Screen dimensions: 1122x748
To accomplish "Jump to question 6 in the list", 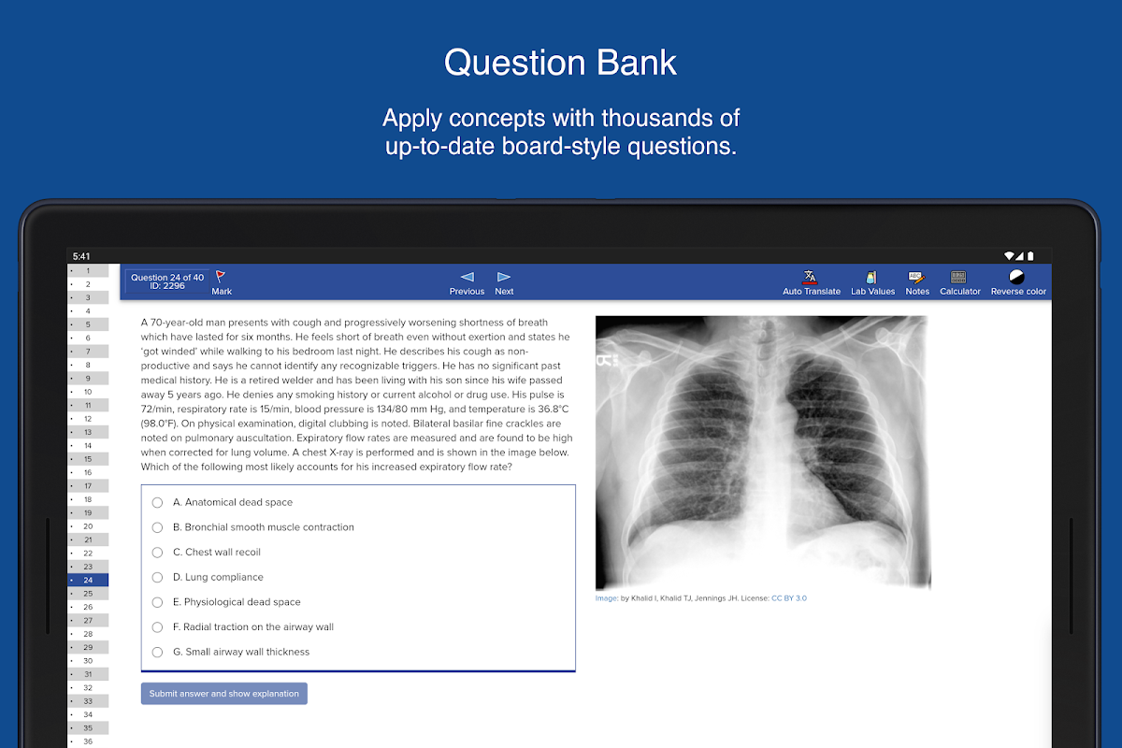I will (x=88, y=338).
